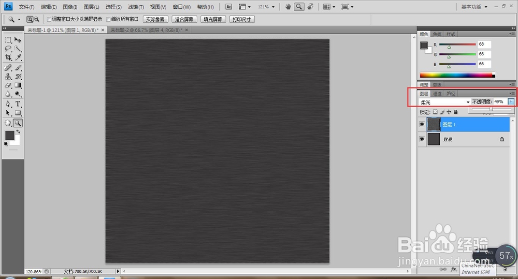Screen dimensions: 518x279
Task: Hide 背景 layer visibility
Action: coord(422,139)
